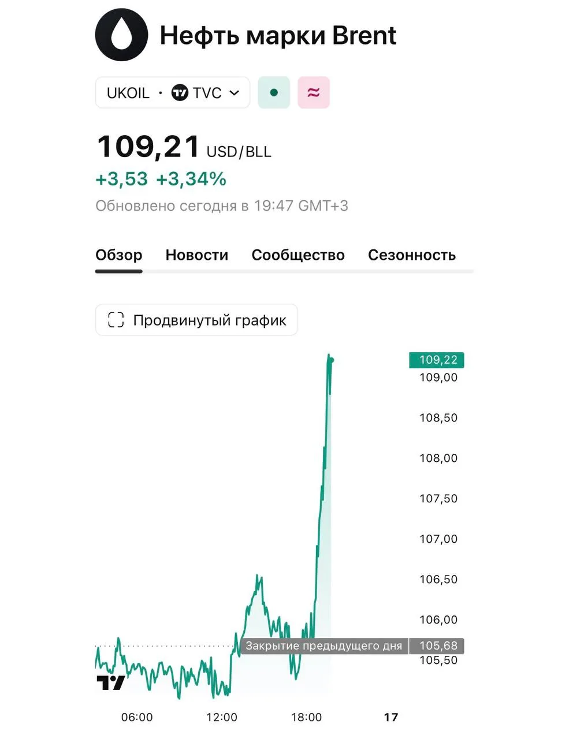Open the Сообщество tab
Screen dimensions: 584x739
298,255
